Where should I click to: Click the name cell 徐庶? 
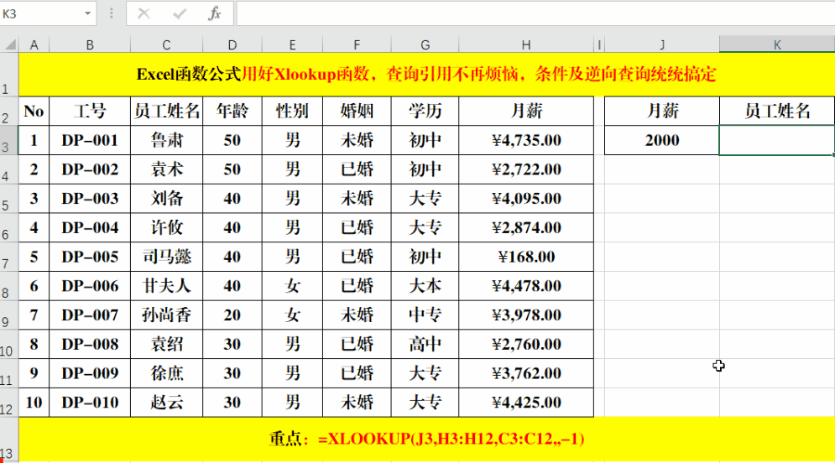pyautogui.click(x=167, y=373)
